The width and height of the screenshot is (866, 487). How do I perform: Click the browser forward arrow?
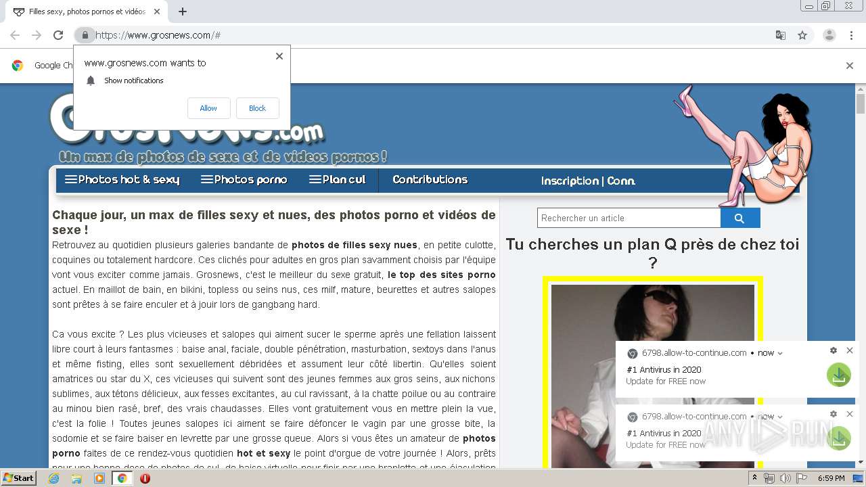37,35
